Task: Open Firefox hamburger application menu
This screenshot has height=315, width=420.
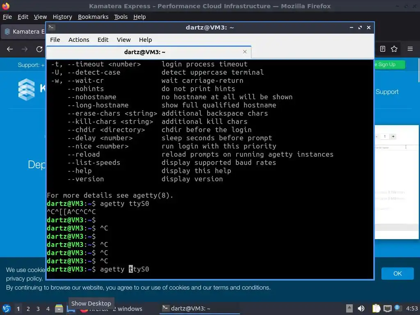Action: (410, 49)
